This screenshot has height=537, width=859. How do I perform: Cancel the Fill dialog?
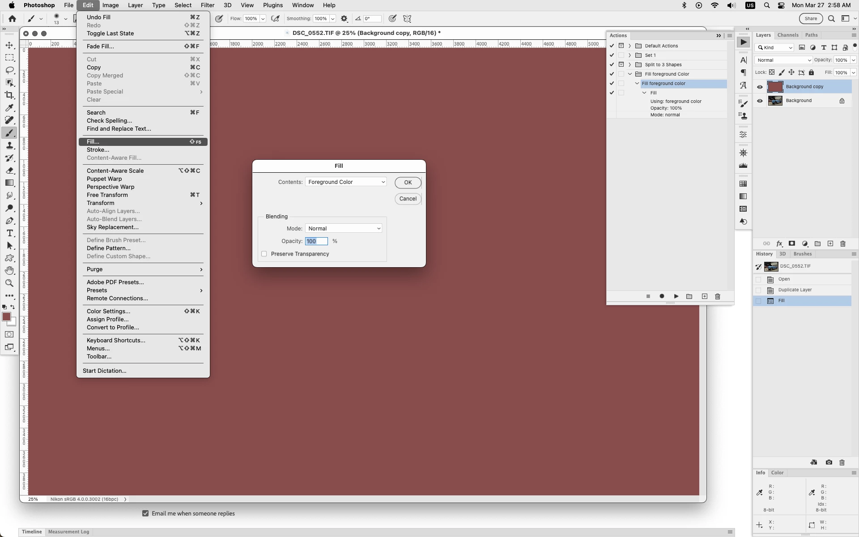tap(408, 199)
